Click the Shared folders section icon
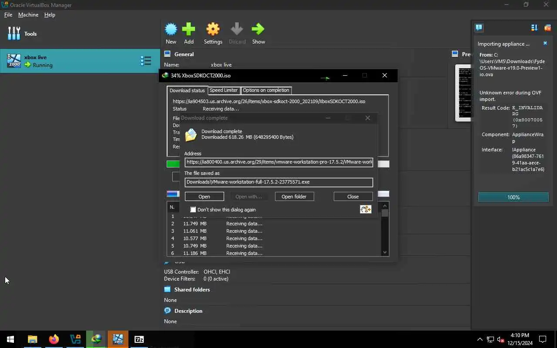Image resolution: width=557 pixels, height=348 pixels. (x=167, y=289)
